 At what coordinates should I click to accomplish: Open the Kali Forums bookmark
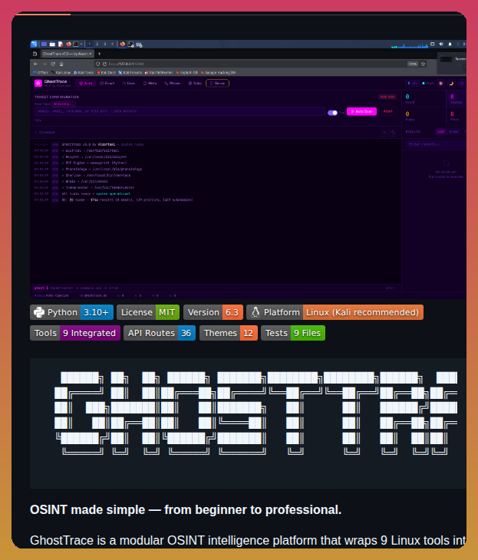click(130, 73)
